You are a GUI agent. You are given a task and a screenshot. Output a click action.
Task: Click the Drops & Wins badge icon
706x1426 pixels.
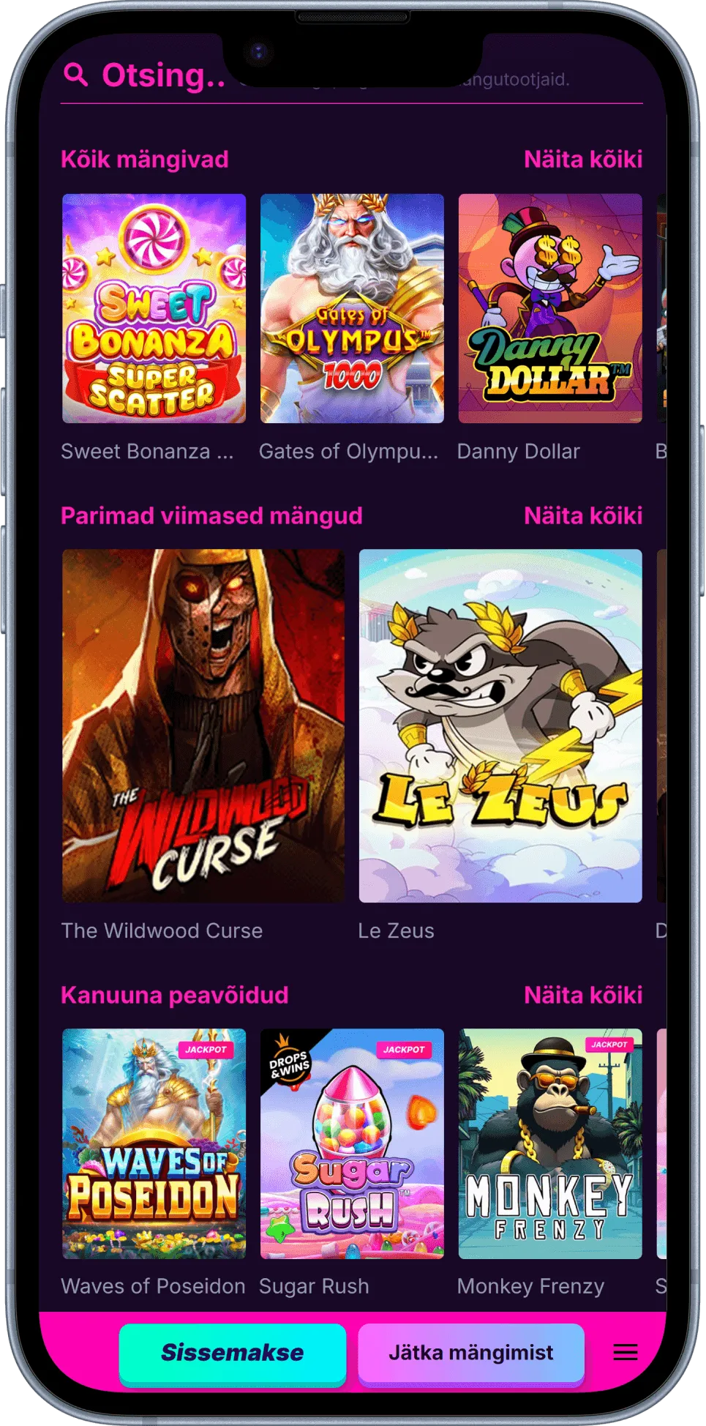pyautogui.click(x=290, y=1061)
